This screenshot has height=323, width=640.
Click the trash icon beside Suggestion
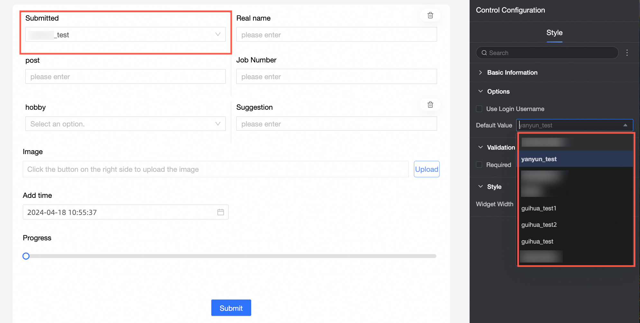(430, 105)
